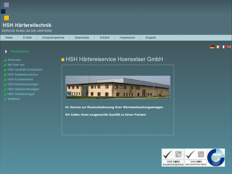232x174 pixels.
Task: Click the green triangle beside HSH Kundendienst
Action: pos(5,79)
